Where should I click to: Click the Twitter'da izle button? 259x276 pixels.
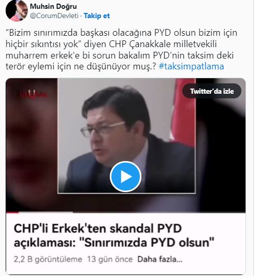[212, 91]
